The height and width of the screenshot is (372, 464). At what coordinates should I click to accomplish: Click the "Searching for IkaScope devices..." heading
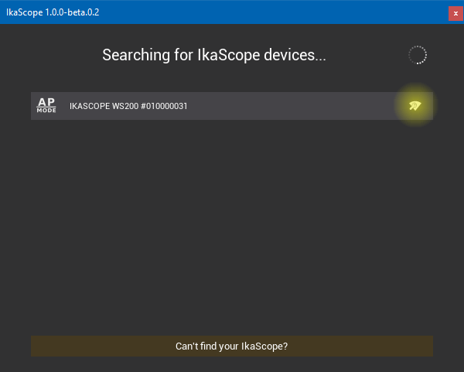pos(214,55)
